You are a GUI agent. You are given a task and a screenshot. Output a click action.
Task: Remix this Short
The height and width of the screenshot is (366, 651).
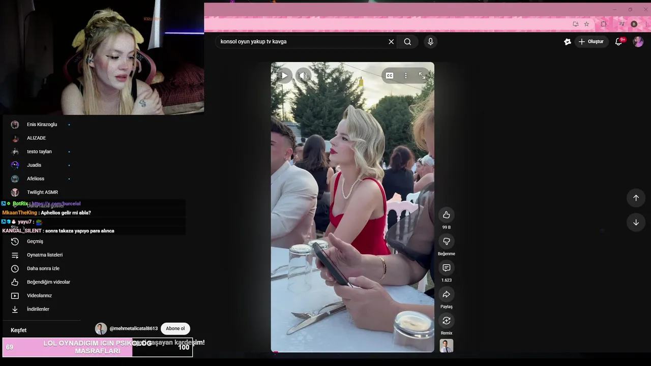(x=446, y=321)
